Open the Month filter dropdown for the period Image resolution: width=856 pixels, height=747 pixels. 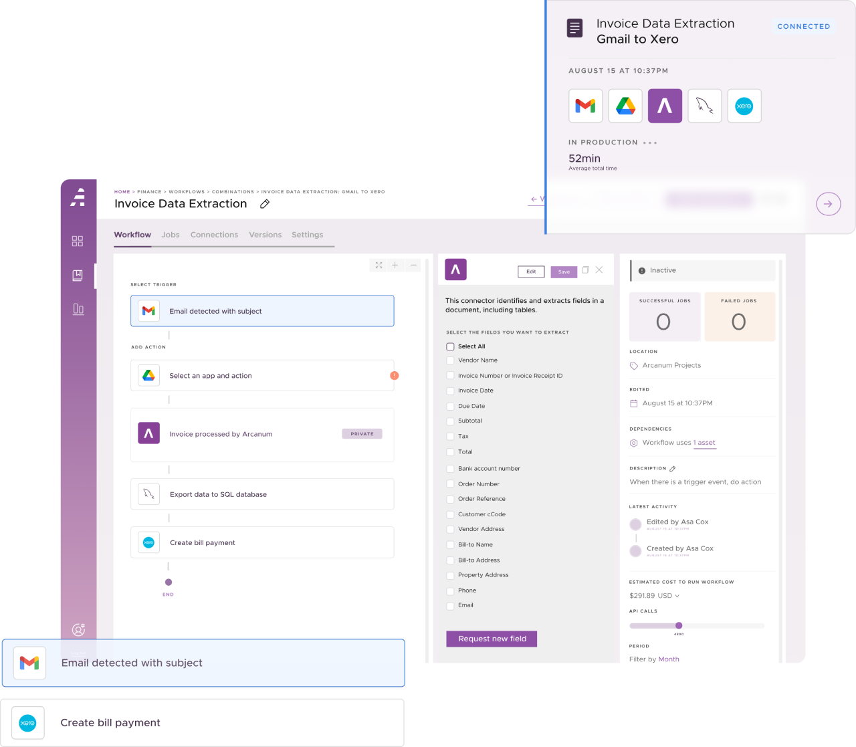point(669,659)
